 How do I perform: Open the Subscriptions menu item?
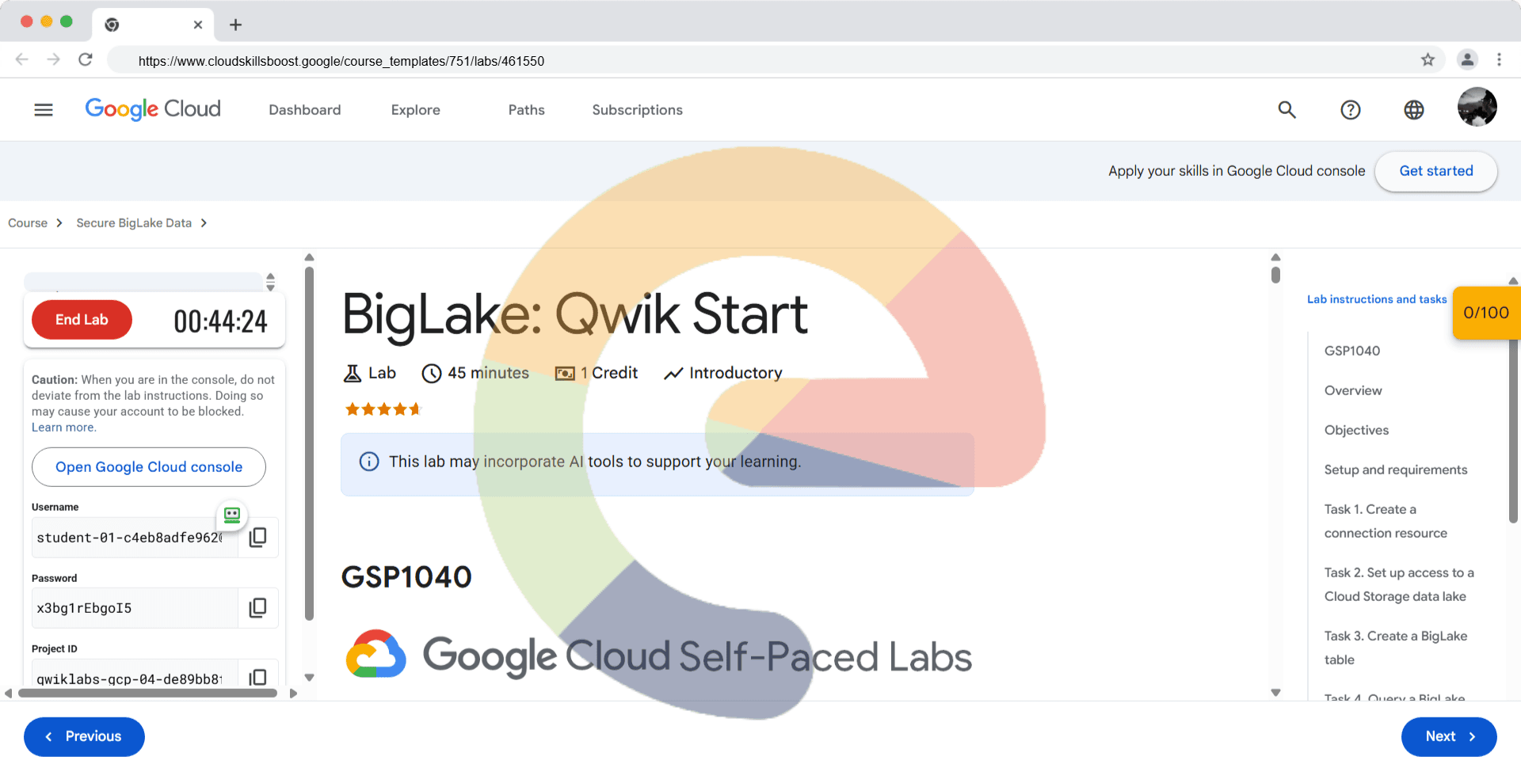tap(638, 110)
